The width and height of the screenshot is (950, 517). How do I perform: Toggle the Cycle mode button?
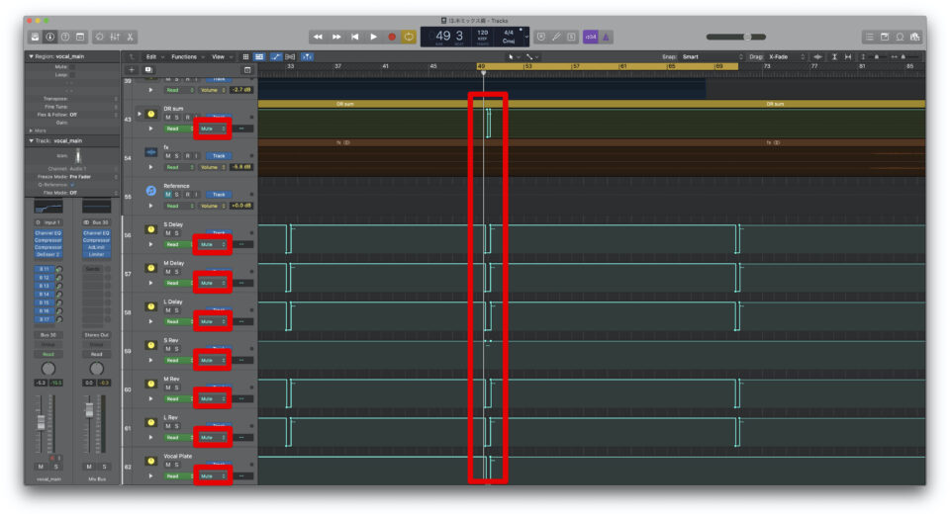pyautogui.click(x=410, y=37)
